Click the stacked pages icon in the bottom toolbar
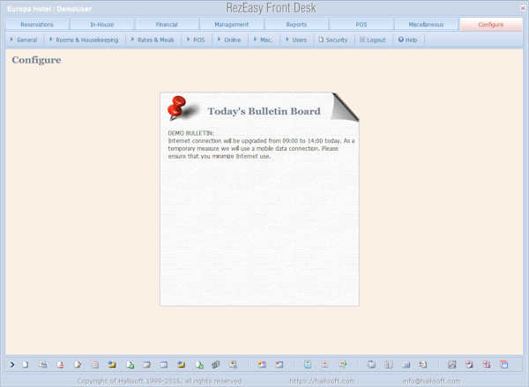This screenshot has width=529, height=387. click(x=371, y=365)
